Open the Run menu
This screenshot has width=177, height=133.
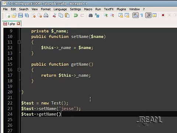point(98,9)
